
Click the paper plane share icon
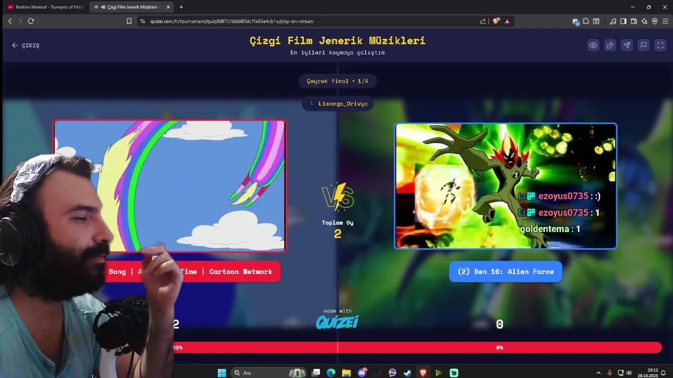tap(627, 45)
